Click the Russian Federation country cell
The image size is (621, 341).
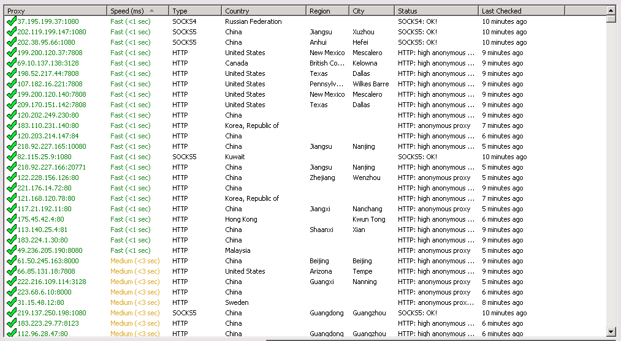point(253,21)
